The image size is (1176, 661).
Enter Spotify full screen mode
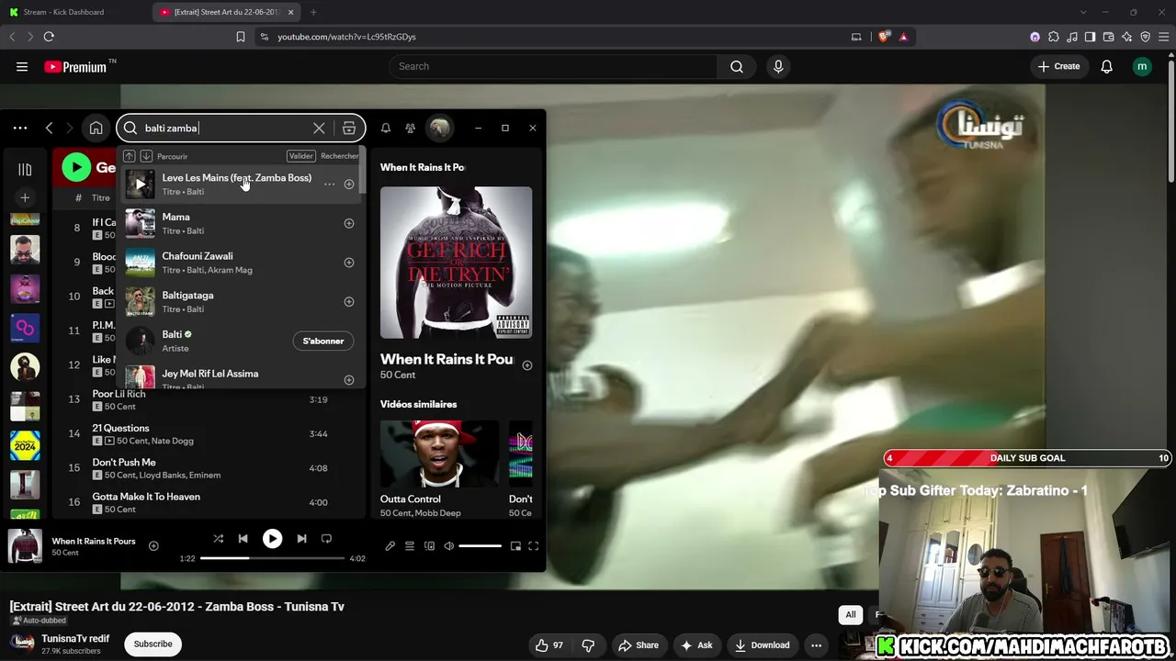pos(533,546)
